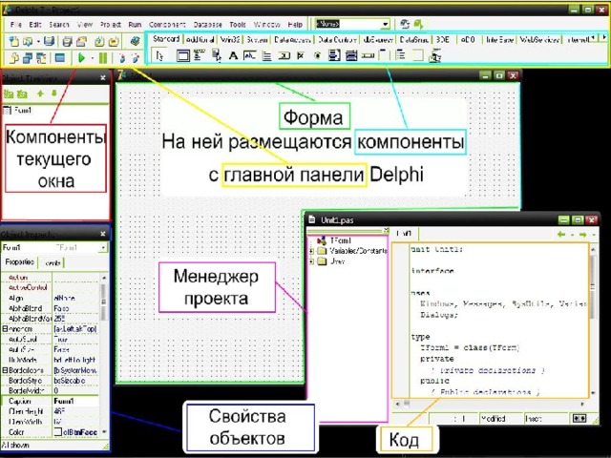The height and width of the screenshot is (458, 611).
Task: Expand the Variables/Constants tree folder
Action: coord(313,251)
